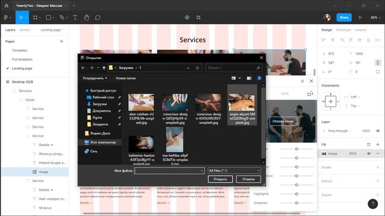
Task: Open Упорядочить dropdown in file dialog
Action: (95, 78)
